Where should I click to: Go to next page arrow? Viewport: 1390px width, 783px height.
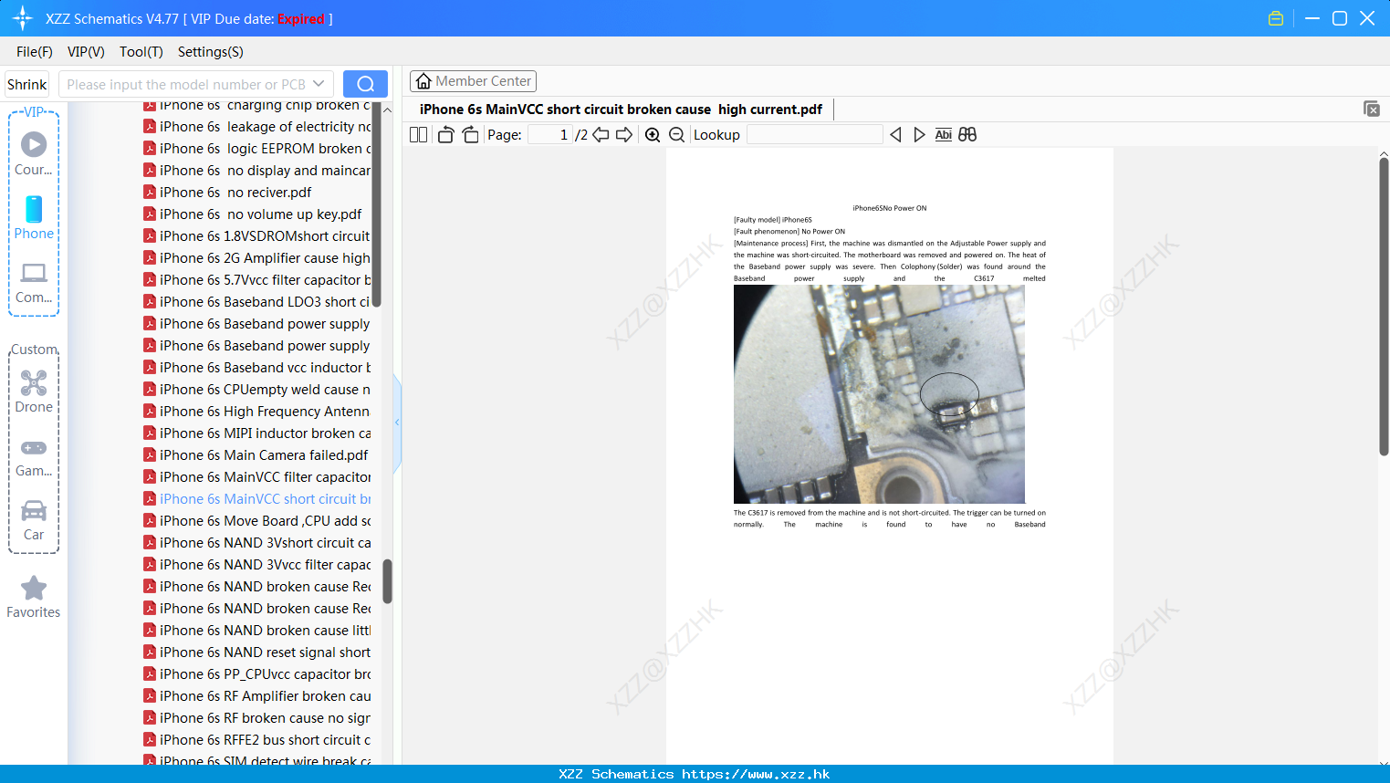click(624, 135)
